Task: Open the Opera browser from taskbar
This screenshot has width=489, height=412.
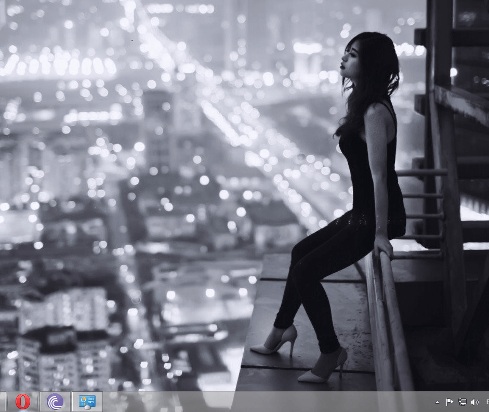Action: [x=22, y=402]
